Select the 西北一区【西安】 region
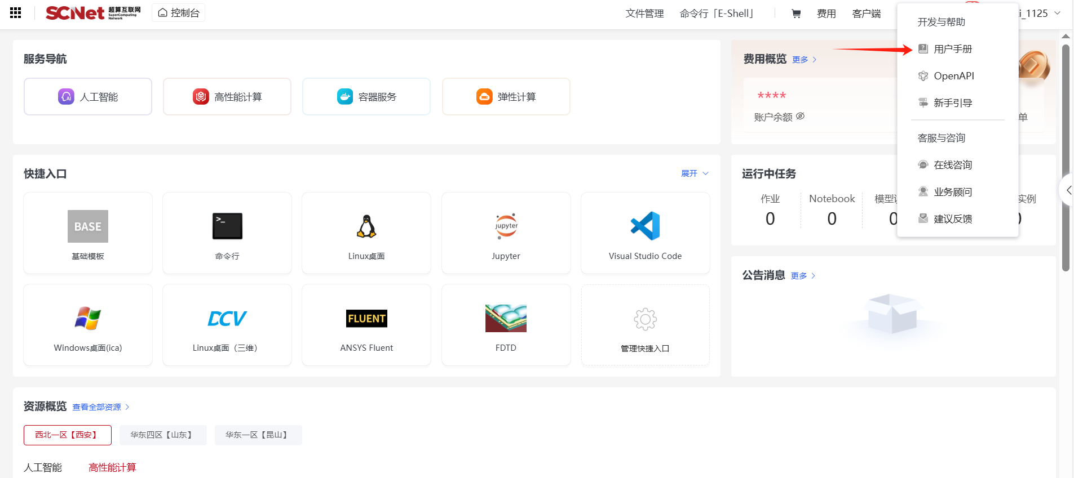Screen dimensions: 1074x478 click(67, 435)
